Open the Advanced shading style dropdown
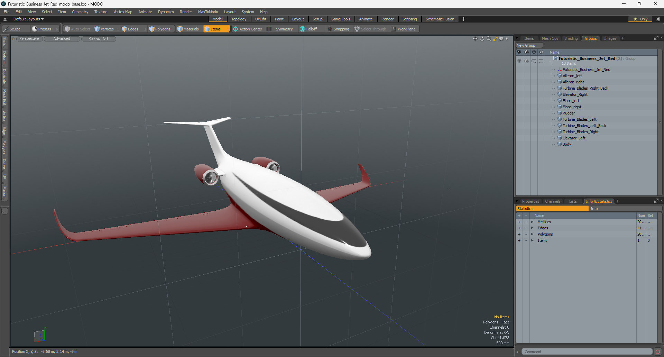Screen dimensions: 664x357 pos(62,39)
